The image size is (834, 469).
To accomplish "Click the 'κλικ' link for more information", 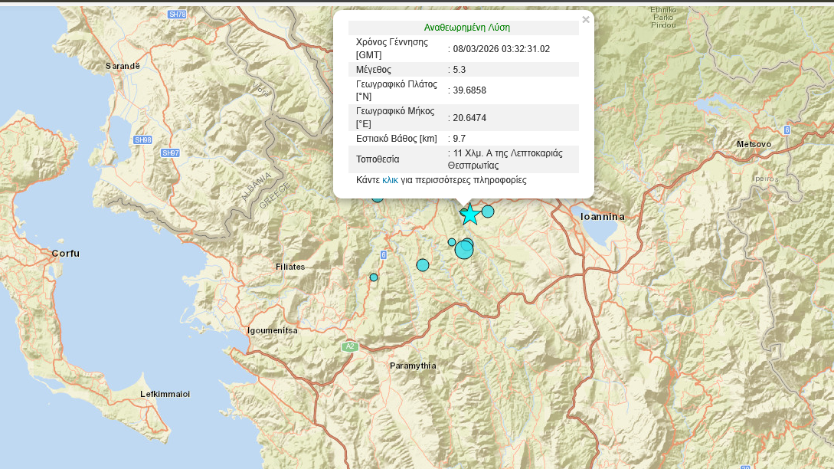I will point(390,180).
